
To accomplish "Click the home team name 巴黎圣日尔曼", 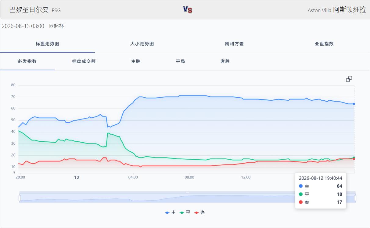I will pos(29,10).
